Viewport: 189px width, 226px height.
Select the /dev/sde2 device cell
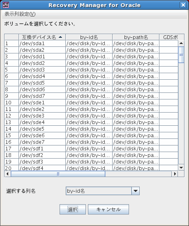42,109
